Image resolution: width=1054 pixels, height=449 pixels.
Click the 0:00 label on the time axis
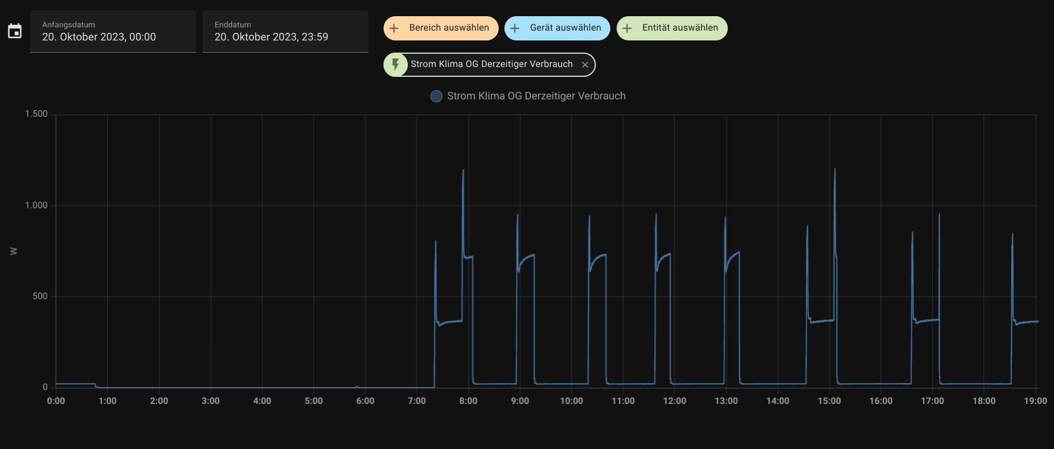56,401
